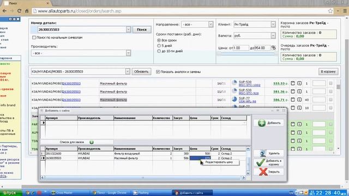Select the Фильтр воздушный cell
This screenshot has width=349, height=196.
point(133,154)
